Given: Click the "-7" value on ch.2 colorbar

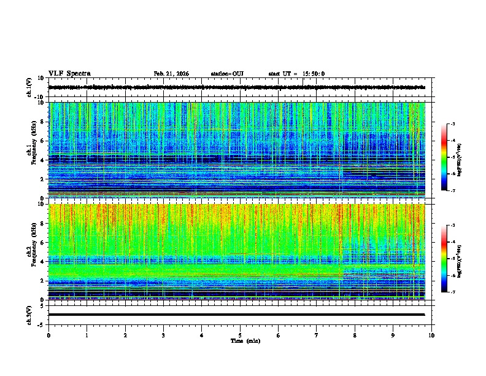Looking at the screenshot, I should [452, 292].
